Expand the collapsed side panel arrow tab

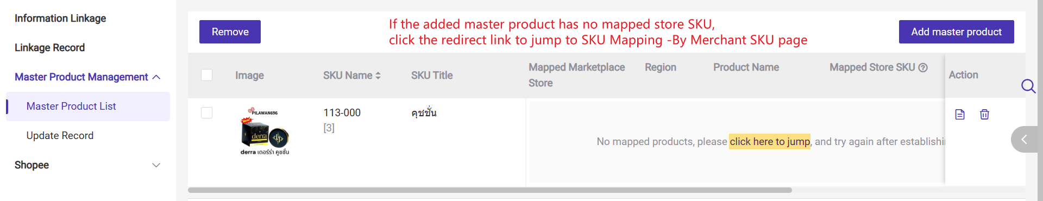point(1025,140)
